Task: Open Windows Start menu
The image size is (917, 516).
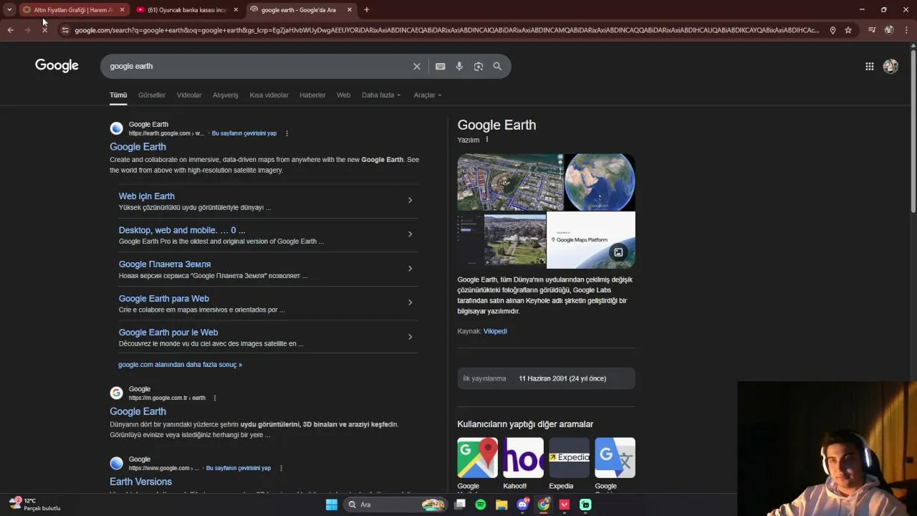Action: (331, 505)
